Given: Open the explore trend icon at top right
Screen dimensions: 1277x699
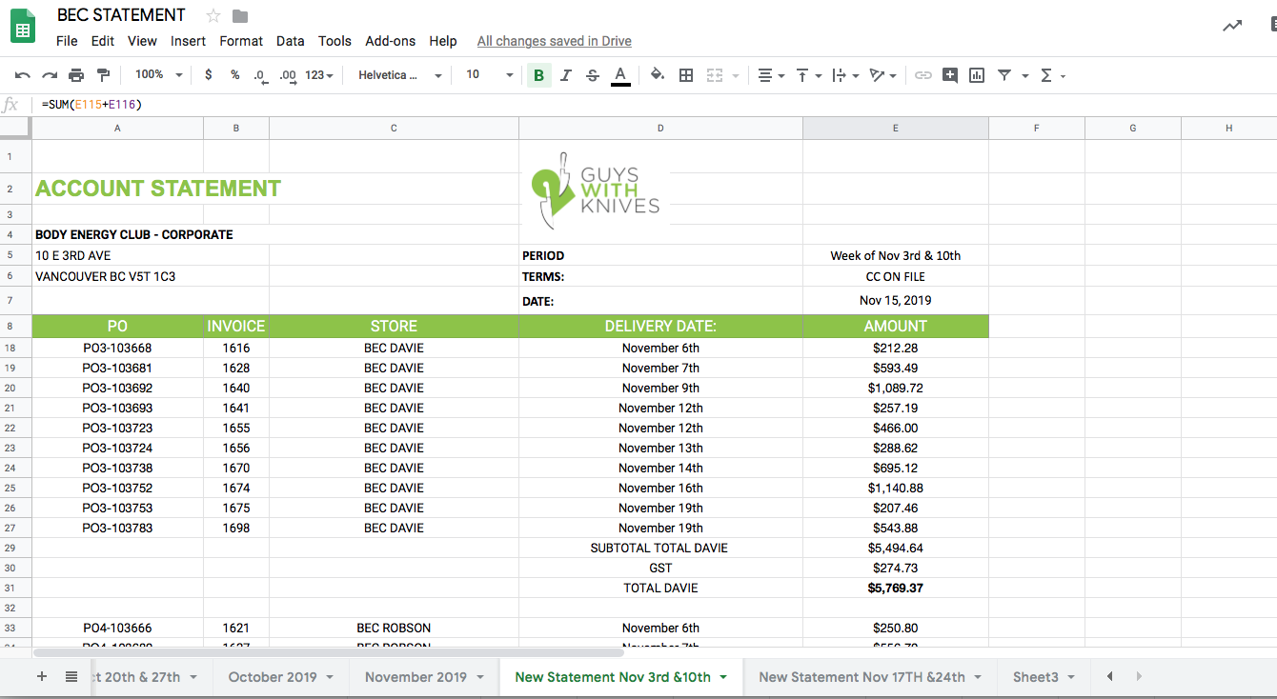Looking at the screenshot, I should point(1232,27).
